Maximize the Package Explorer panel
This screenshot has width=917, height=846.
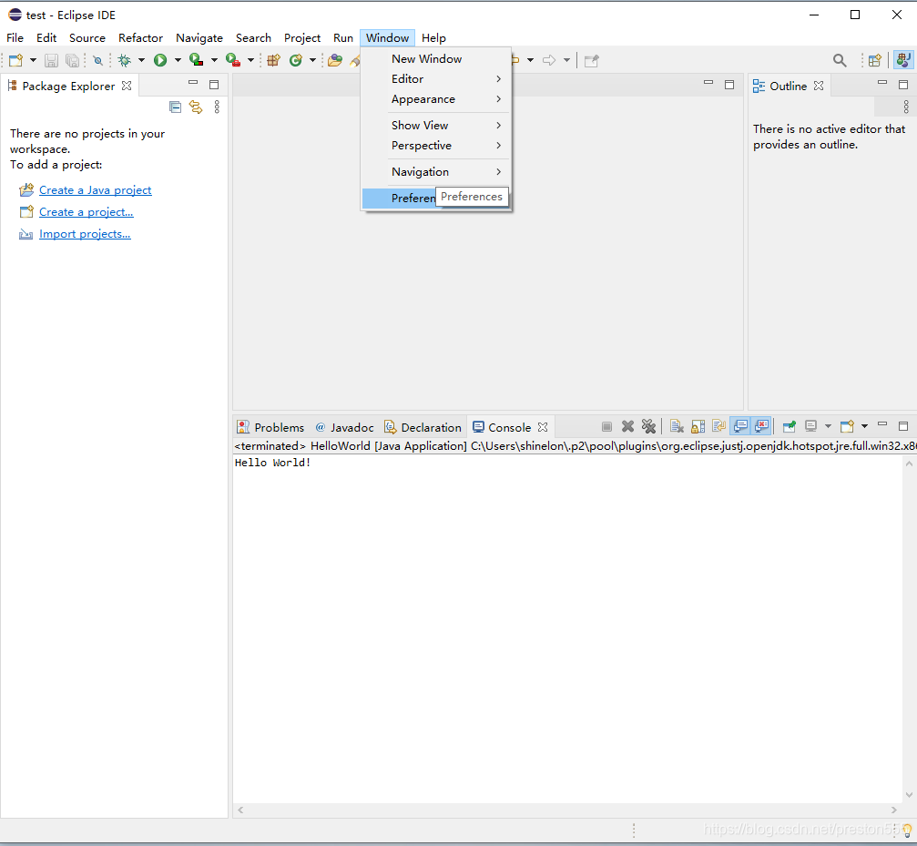214,85
